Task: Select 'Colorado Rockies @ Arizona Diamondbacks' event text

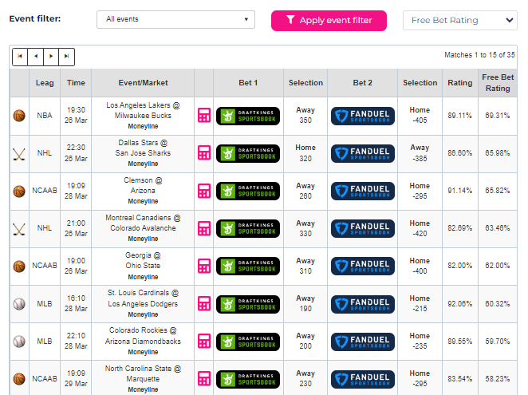Action: pos(143,336)
